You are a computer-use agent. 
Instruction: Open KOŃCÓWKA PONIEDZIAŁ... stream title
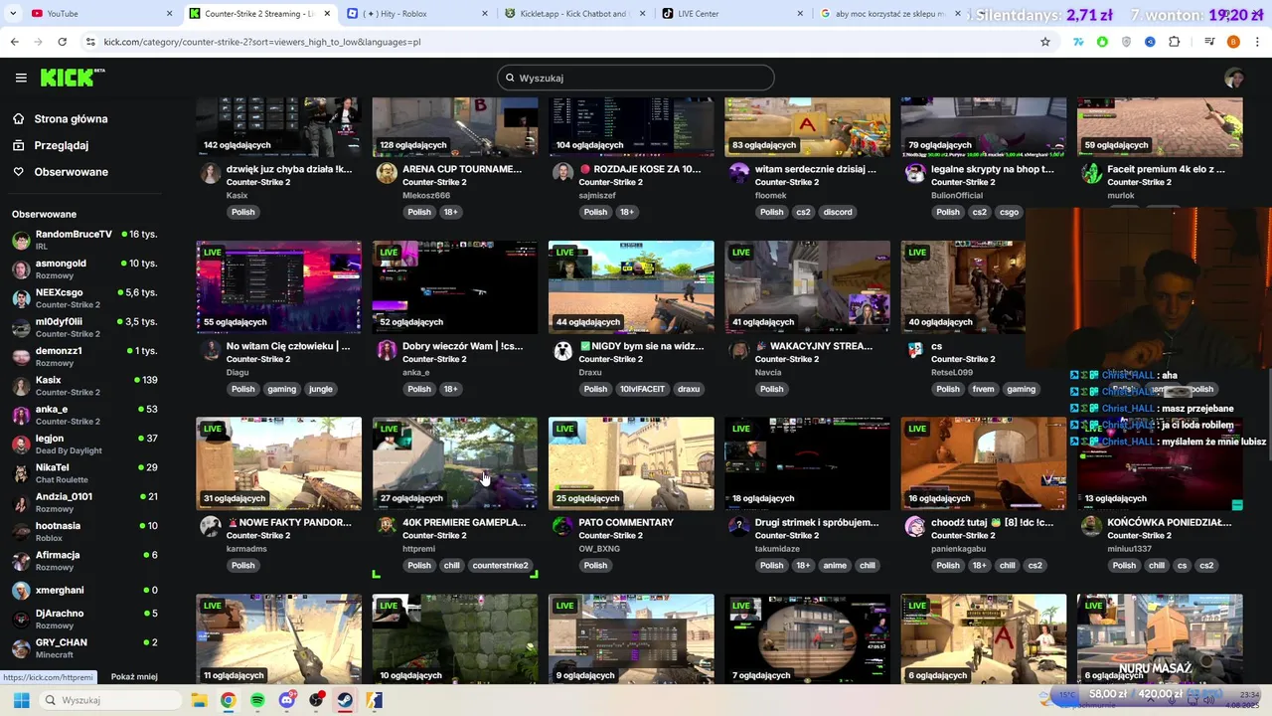tap(1170, 522)
